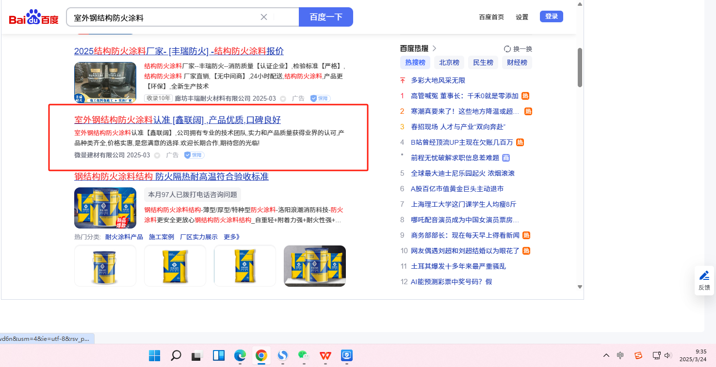Open hot search 寒潮真要来了
Viewport: 716px width, 367px height.
tap(465, 111)
